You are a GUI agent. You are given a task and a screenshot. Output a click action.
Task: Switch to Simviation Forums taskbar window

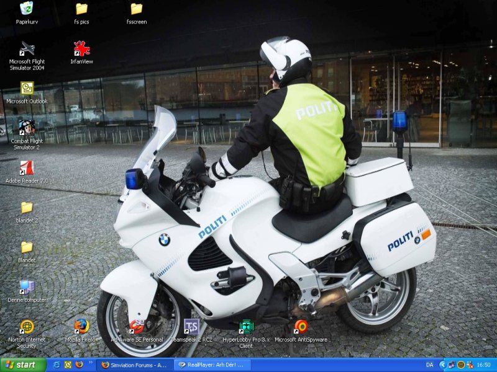pos(134,365)
